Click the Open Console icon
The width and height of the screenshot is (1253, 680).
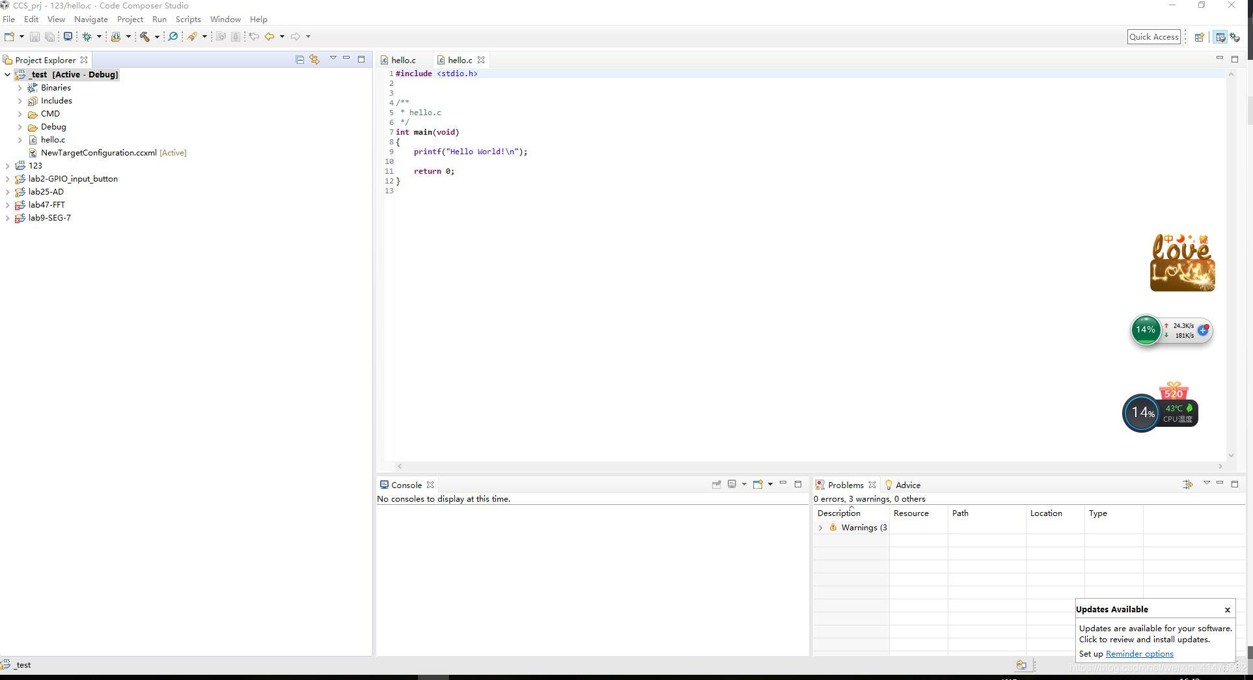point(758,484)
